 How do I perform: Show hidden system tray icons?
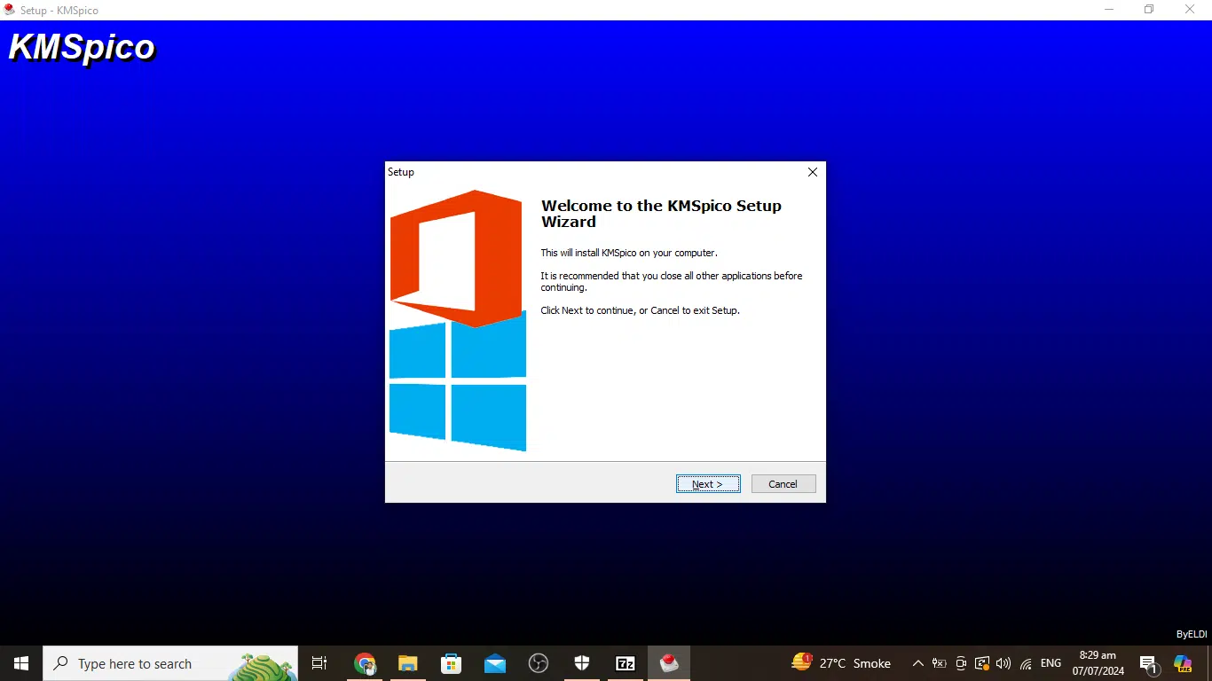pos(918,663)
